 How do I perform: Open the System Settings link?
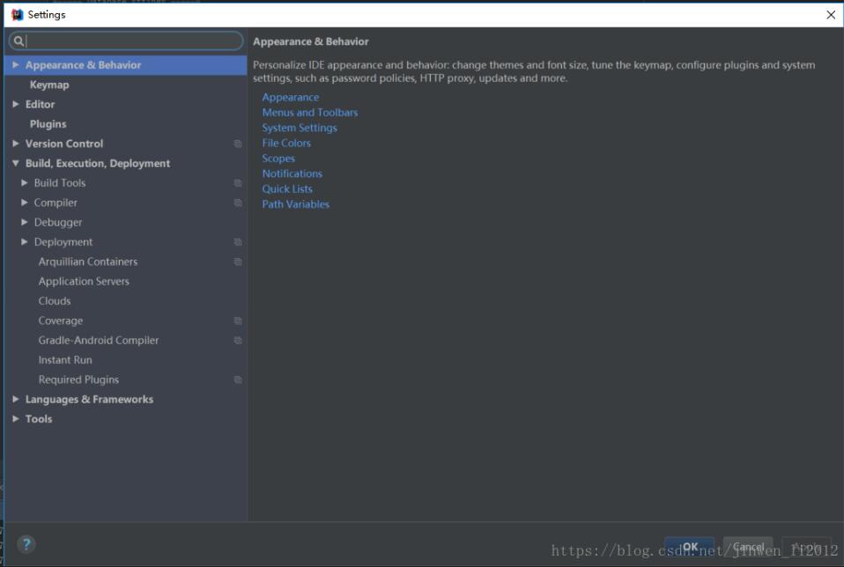(x=300, y=128)
